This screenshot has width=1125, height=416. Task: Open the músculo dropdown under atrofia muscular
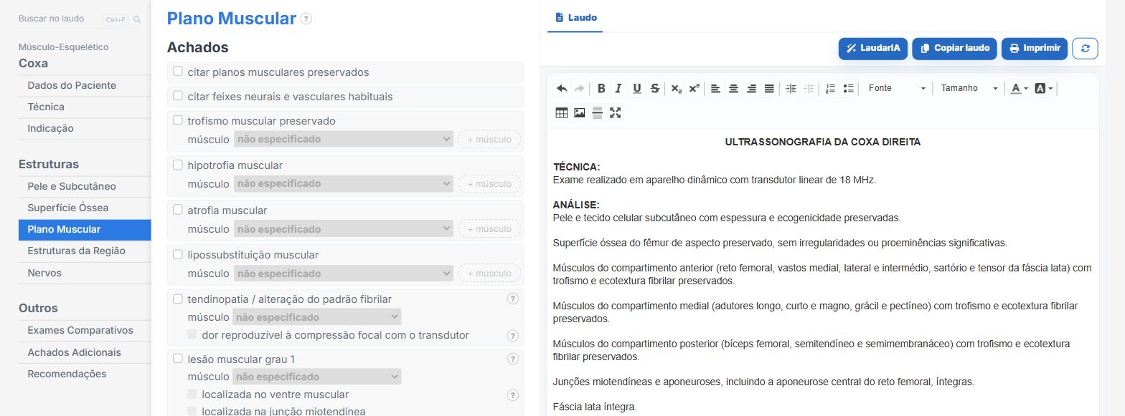coord(344,229)
